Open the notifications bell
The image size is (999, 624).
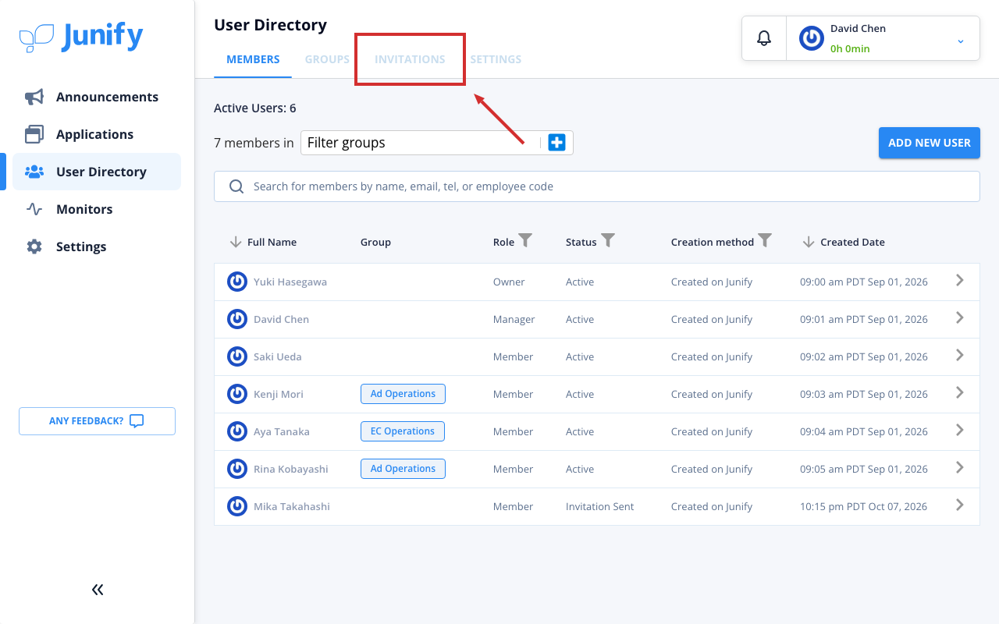click(764, 38)
